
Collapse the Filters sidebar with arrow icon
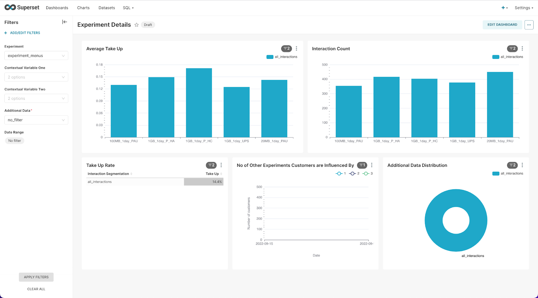65,22
